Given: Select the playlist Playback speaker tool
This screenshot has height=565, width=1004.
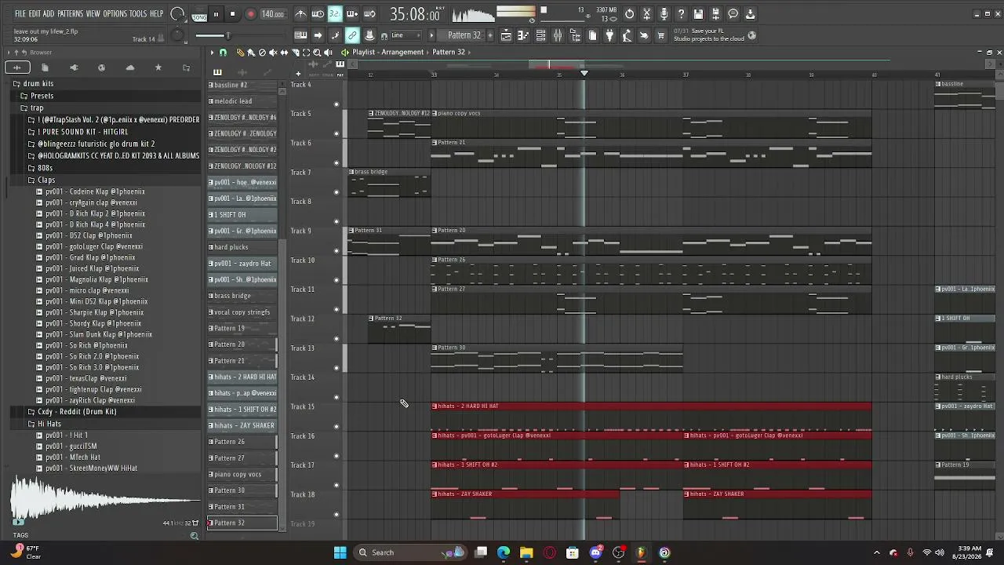Looking at the screenshot, I should 328,53.
